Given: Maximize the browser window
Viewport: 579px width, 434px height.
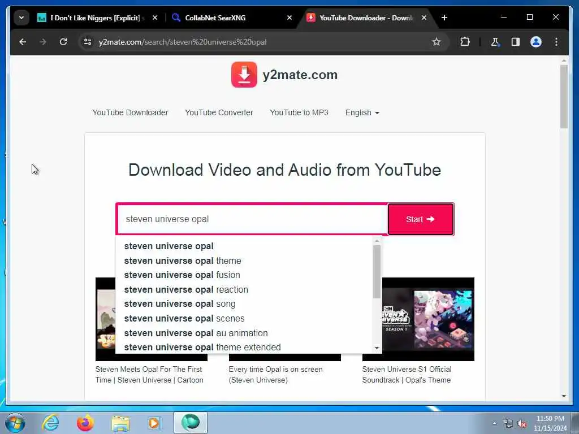Looking at the screenshot, I should [529, 18].
